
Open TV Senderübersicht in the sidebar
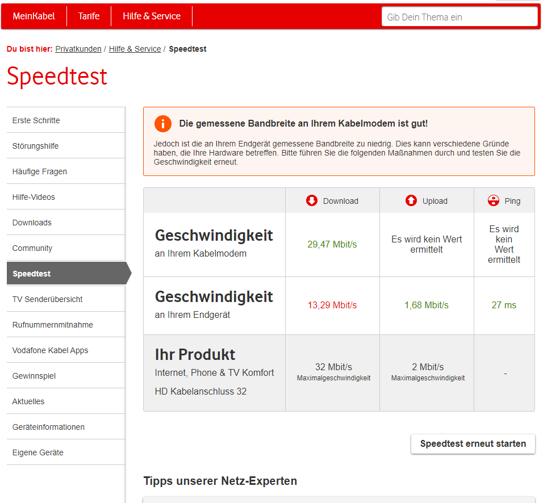pyautogui.click(x=66, y=299)
